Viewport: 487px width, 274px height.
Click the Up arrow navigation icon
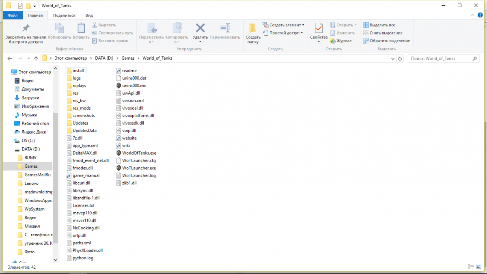36,58
